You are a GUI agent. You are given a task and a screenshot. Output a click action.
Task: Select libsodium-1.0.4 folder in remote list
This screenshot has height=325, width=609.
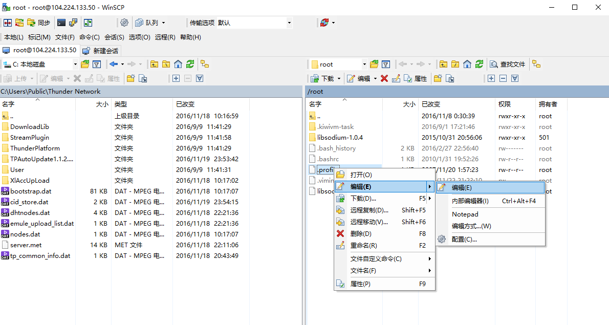coord(340,138)
